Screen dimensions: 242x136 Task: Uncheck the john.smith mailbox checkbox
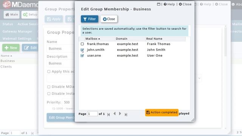[82, 50]
